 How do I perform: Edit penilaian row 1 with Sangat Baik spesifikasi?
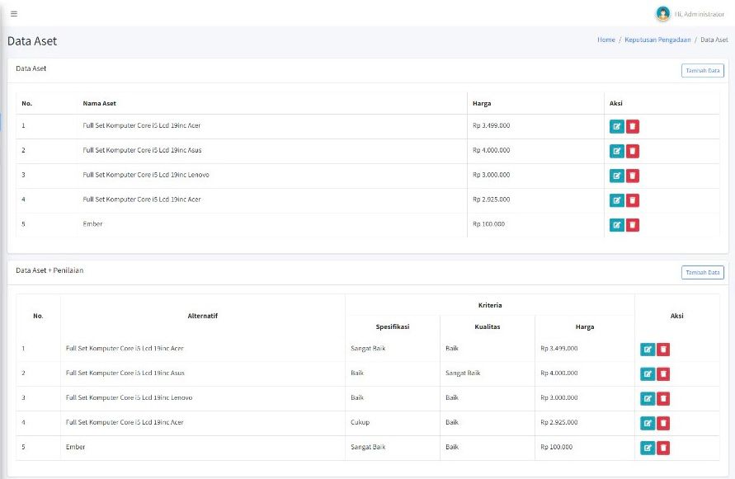648,350
